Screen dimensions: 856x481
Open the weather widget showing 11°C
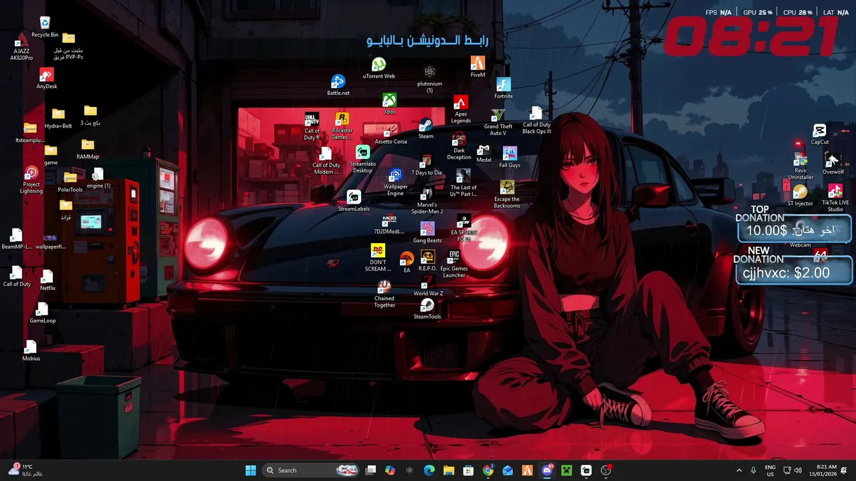(x=25, y=470)
